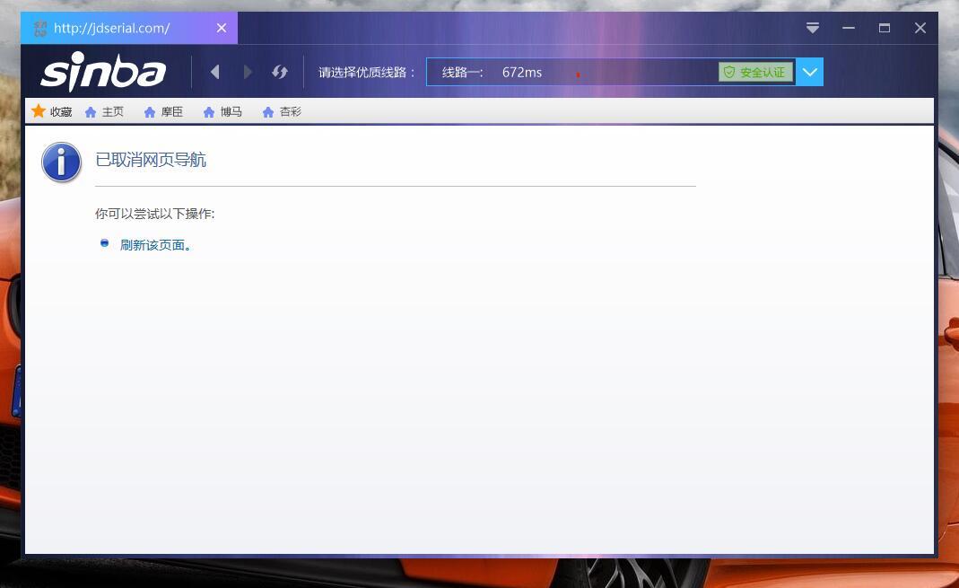Close the sinba browser window

920,28
